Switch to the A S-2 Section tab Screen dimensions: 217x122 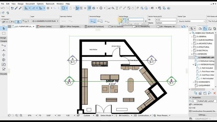[116, 26]
